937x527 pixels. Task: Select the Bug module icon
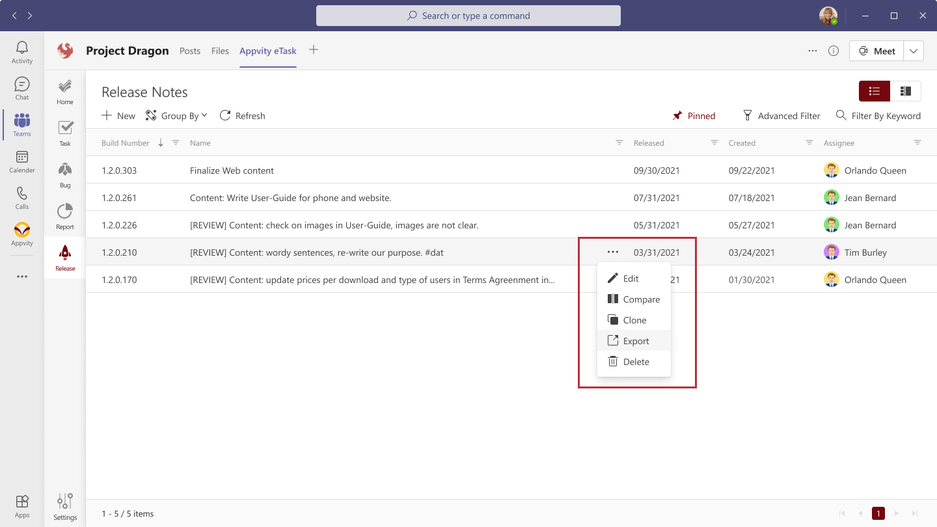[64, 174]
